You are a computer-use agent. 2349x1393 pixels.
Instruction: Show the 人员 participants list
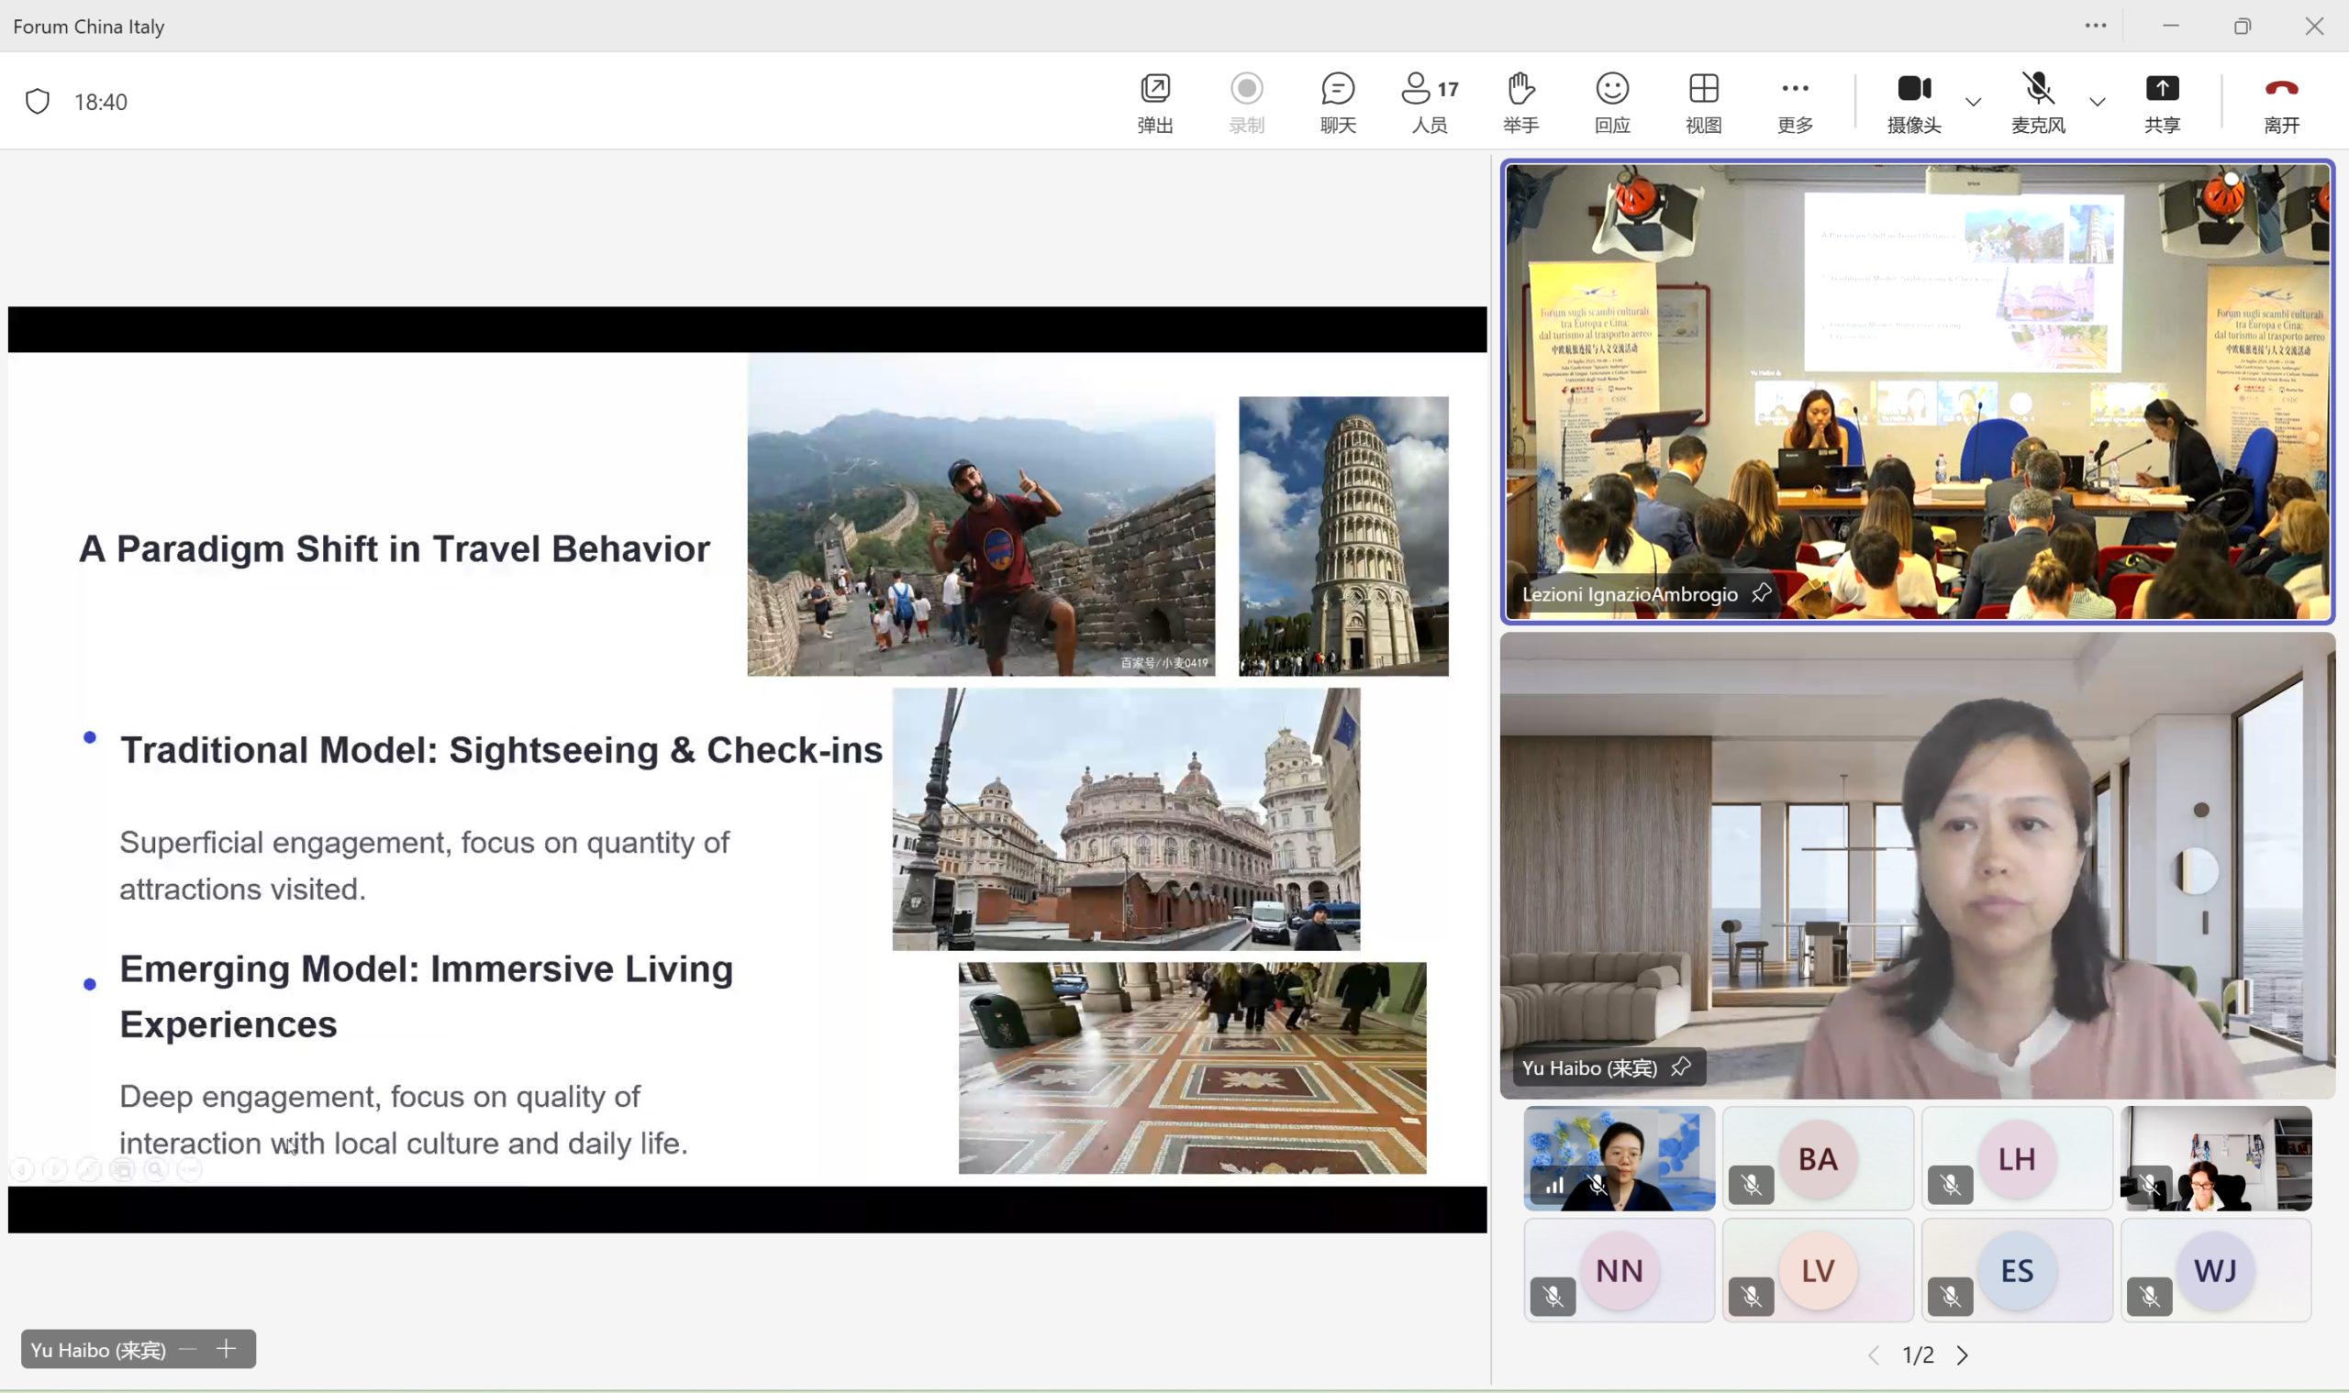point(1429,103)
